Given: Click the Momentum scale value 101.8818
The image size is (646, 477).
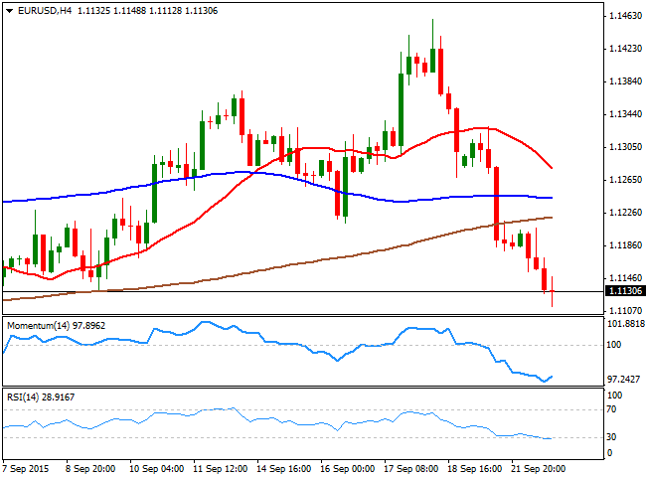Looking at the screenshot, I should pos(626,324).
